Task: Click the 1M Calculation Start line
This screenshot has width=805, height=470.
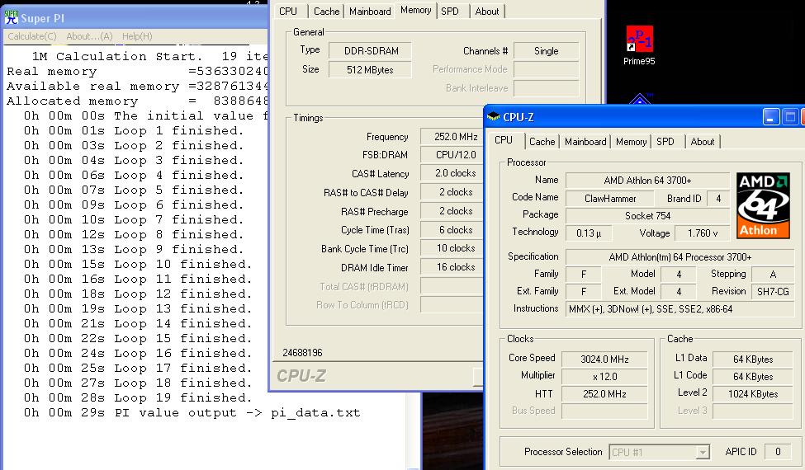Action: tap(149, 56)
